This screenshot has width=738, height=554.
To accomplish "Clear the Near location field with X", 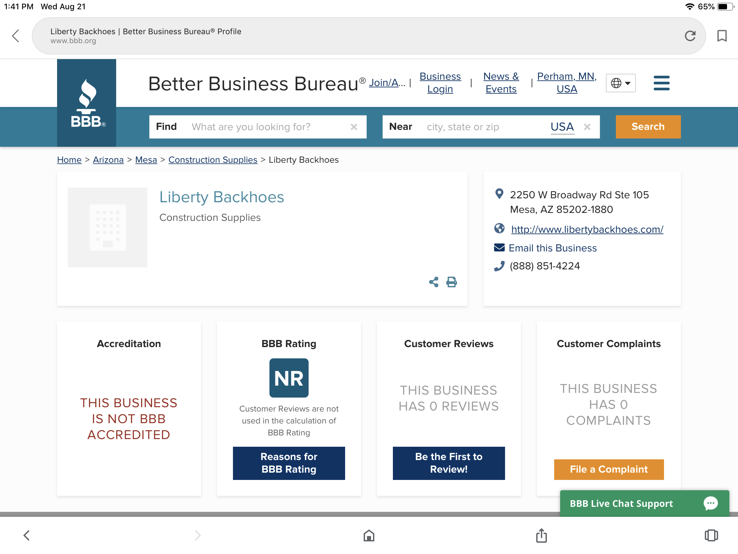I will (587, 127).
